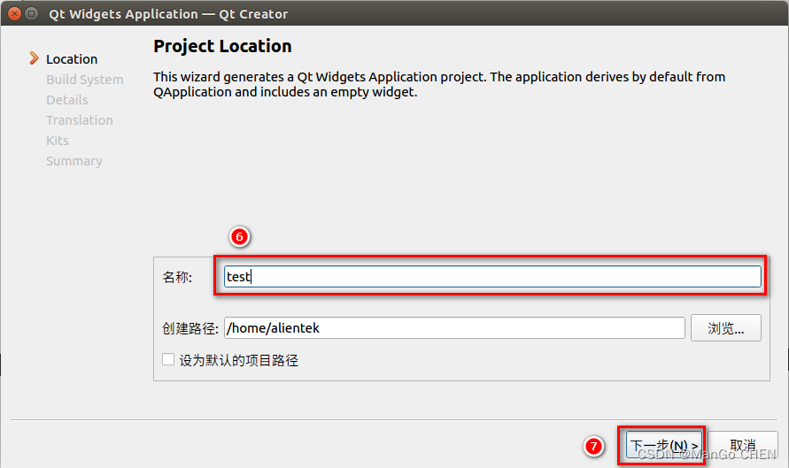Click the red close window button

(x=12, y=14)
